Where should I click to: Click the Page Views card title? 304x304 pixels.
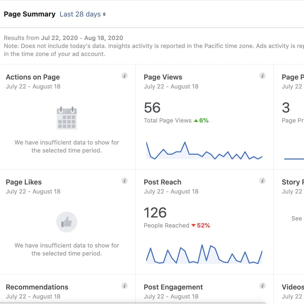pos(163,77)
